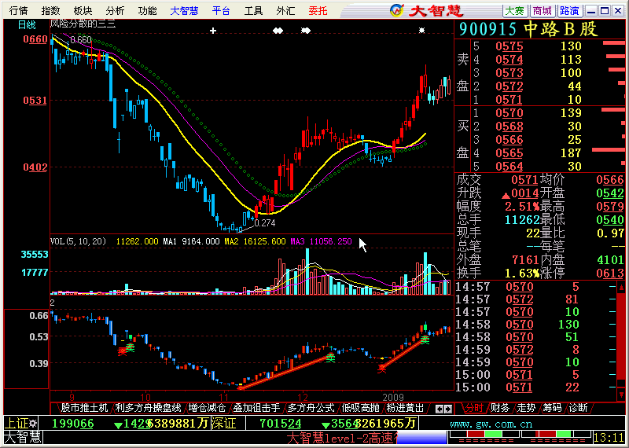Click the star info marker near 2009

tap(421, 31)
